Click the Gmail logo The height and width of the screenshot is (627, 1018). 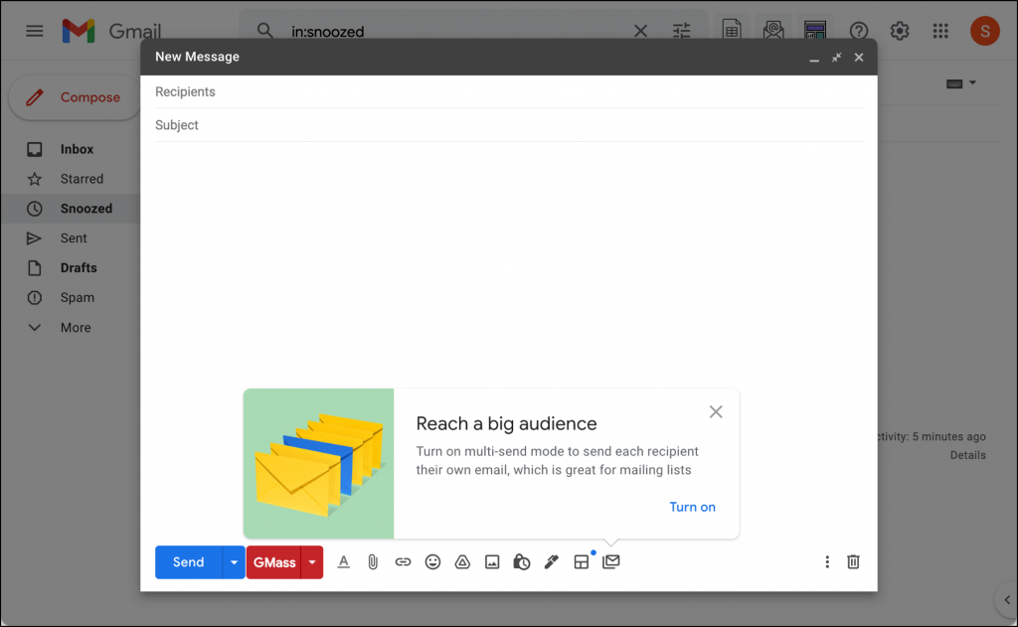click(x=111, y=31)
